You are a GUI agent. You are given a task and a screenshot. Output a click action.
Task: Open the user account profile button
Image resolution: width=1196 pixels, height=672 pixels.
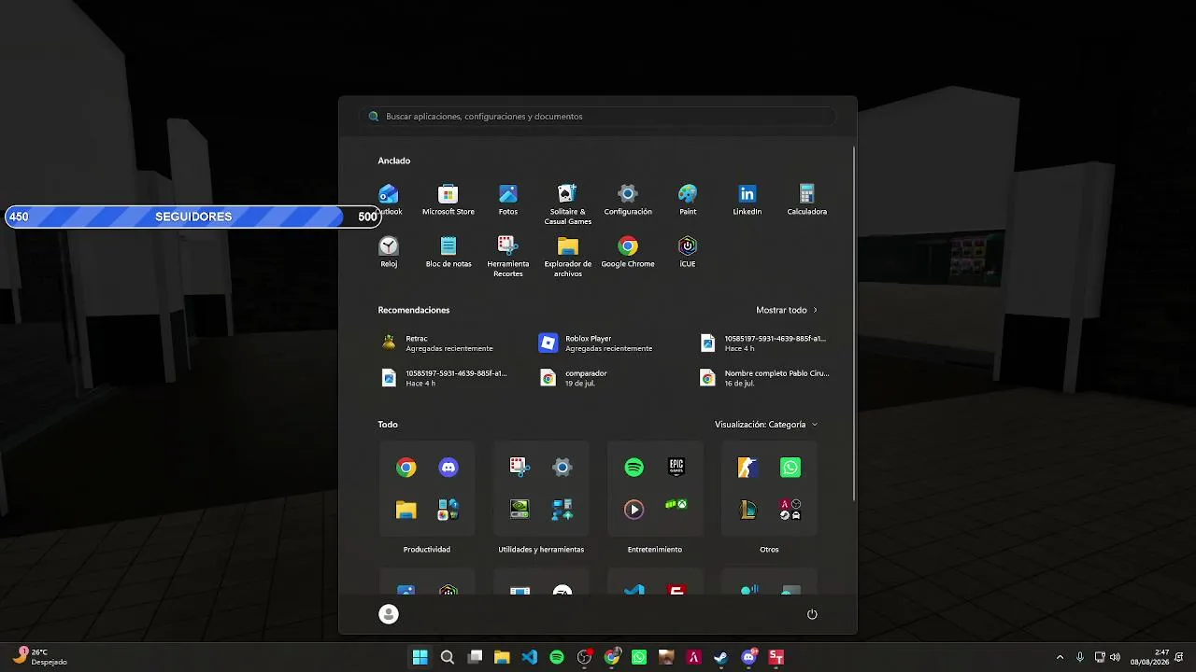click(x=389, y=613)
